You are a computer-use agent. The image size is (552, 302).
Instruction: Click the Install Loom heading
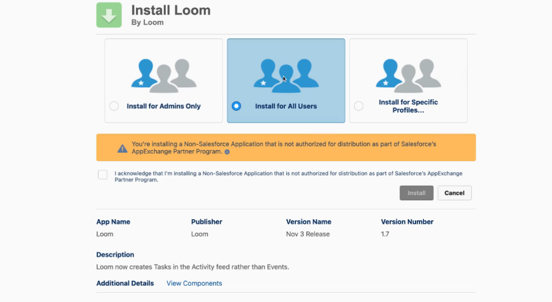click(x=171, y=10)
